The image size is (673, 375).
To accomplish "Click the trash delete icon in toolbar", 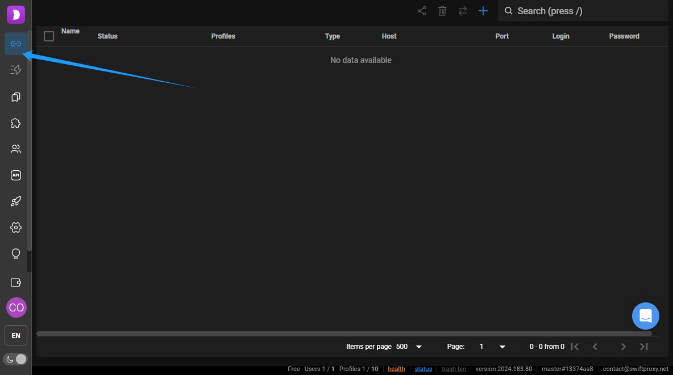I will 442,11.
